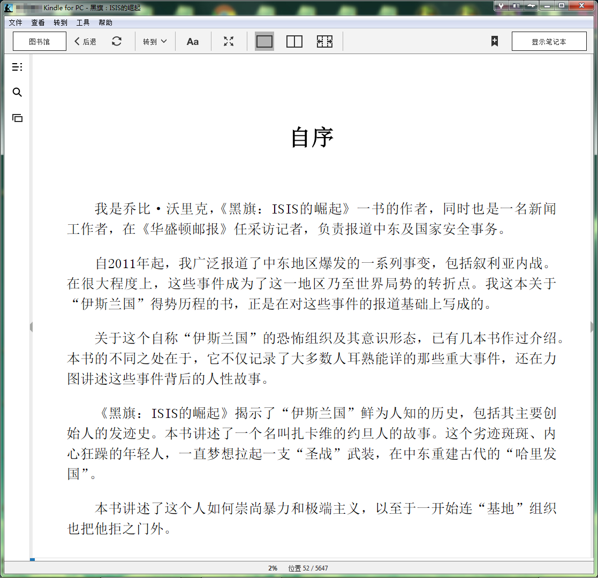The image size is (598, 578).
Task: Click the Kindle app icon in title bar
Action: [9, 7]
